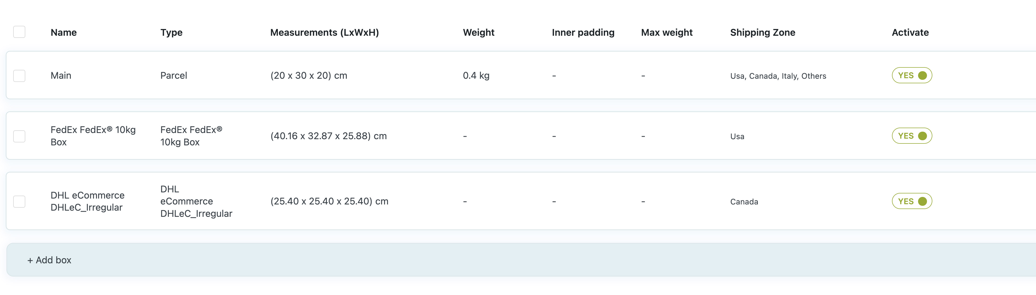Click the Max weight column header
The height and width of the screenshot is (295, 1036).
[x=666, y=33]
